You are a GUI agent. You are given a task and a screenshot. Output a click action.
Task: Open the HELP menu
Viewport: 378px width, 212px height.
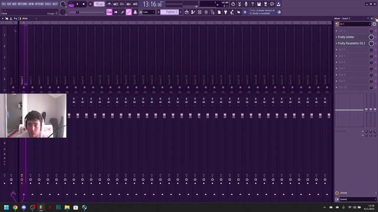(55, 4)
